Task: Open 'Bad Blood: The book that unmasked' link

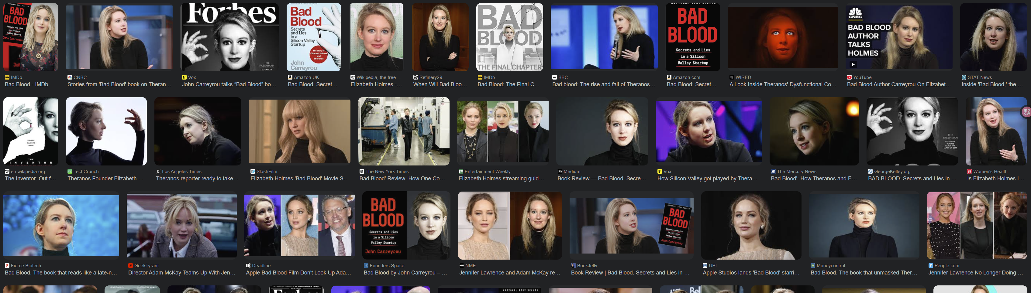Action: (x=864, y=273)
